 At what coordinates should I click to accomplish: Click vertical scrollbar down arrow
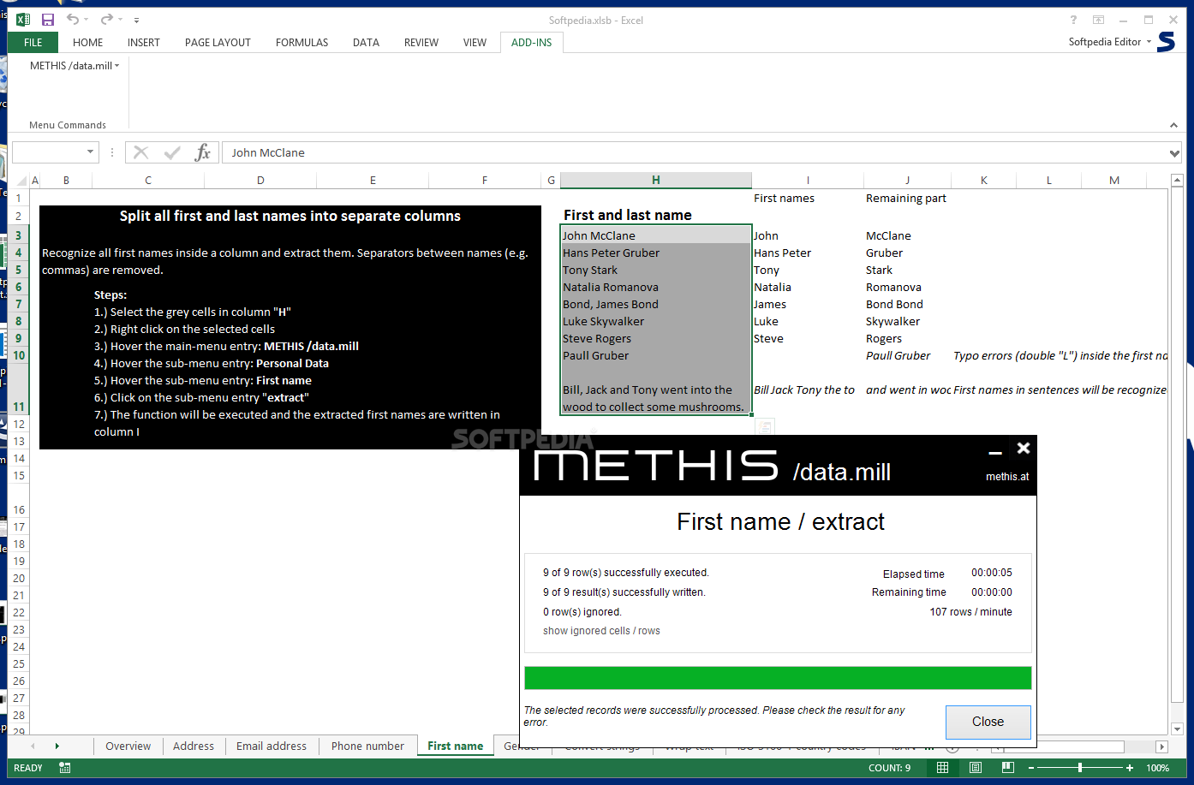(x=1177, y=729)
